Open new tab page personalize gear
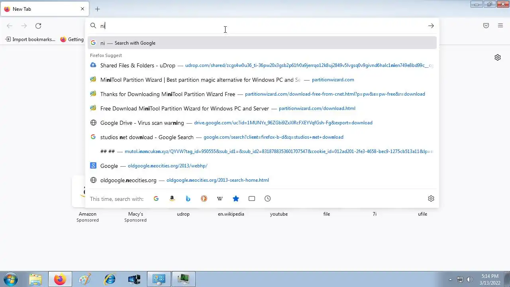510x287 pixels. tap(498, 57)
